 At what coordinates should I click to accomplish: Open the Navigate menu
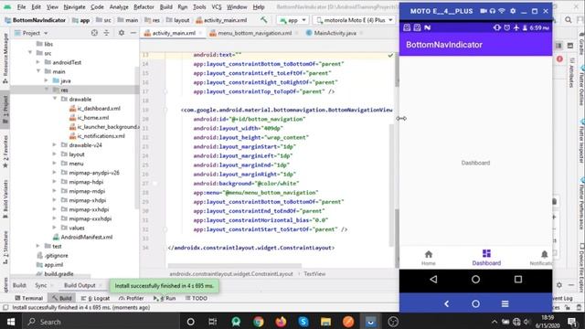[x=74, y=6]
